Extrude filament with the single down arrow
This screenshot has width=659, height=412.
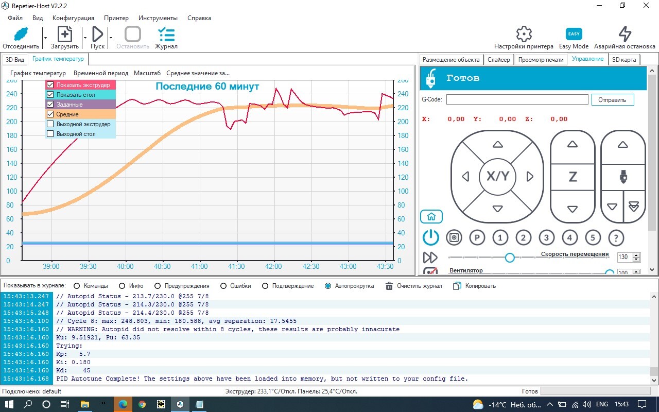point(612,207)
